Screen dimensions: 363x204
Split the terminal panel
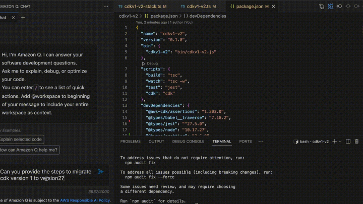tap(348, 142)
